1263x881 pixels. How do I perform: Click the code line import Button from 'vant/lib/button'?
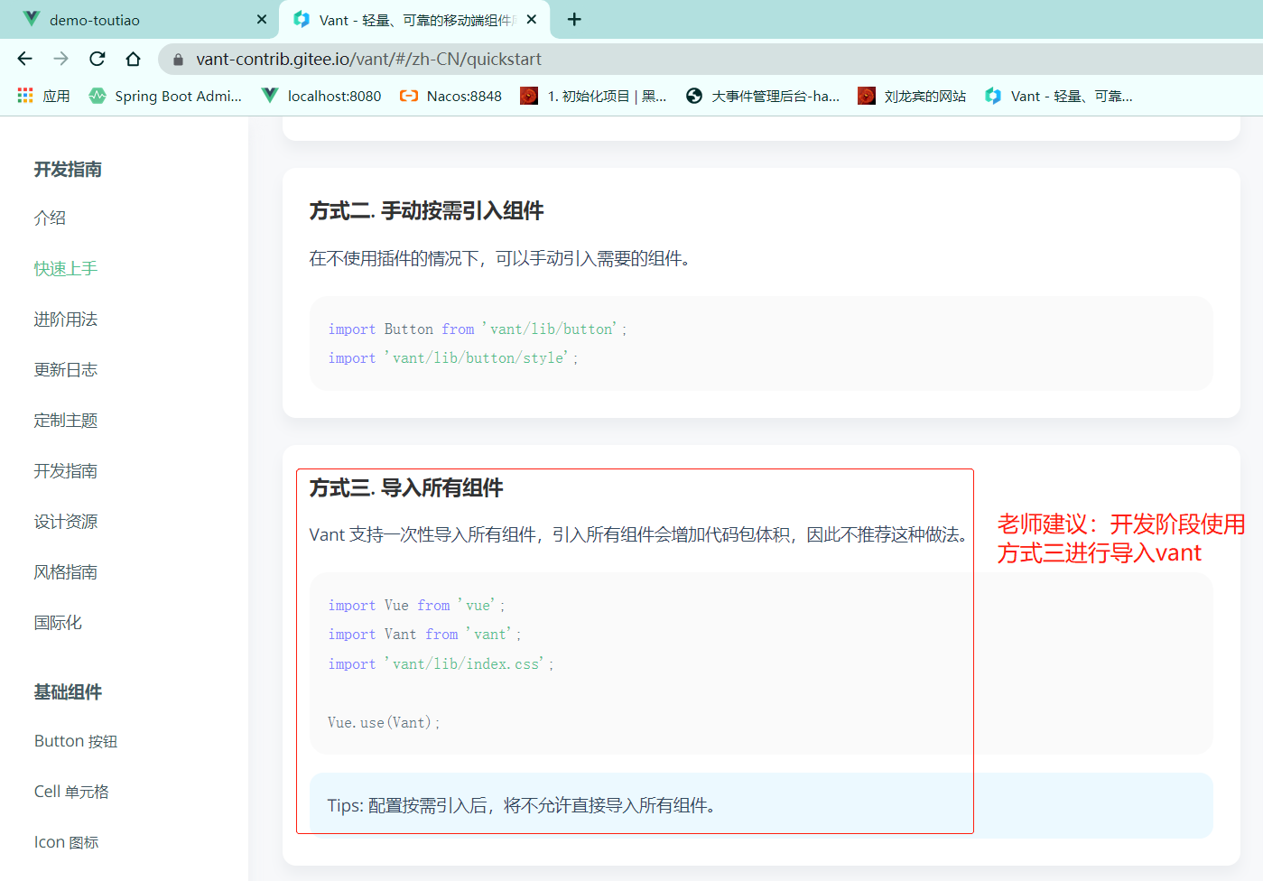point(477,329)
